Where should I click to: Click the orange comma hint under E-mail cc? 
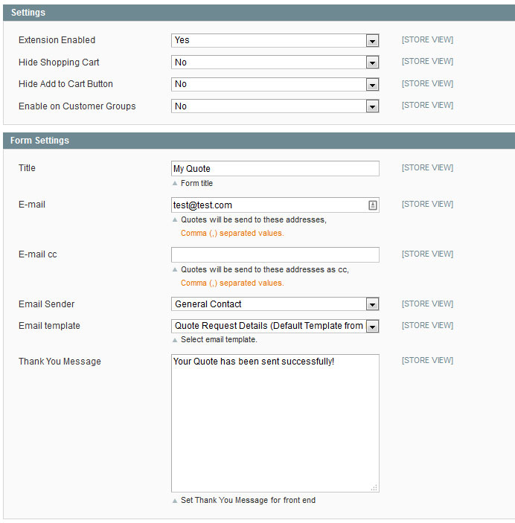click(232, 283)
